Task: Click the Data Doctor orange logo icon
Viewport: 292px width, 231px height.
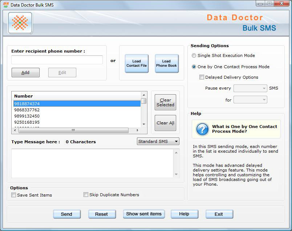Action: 20,23
